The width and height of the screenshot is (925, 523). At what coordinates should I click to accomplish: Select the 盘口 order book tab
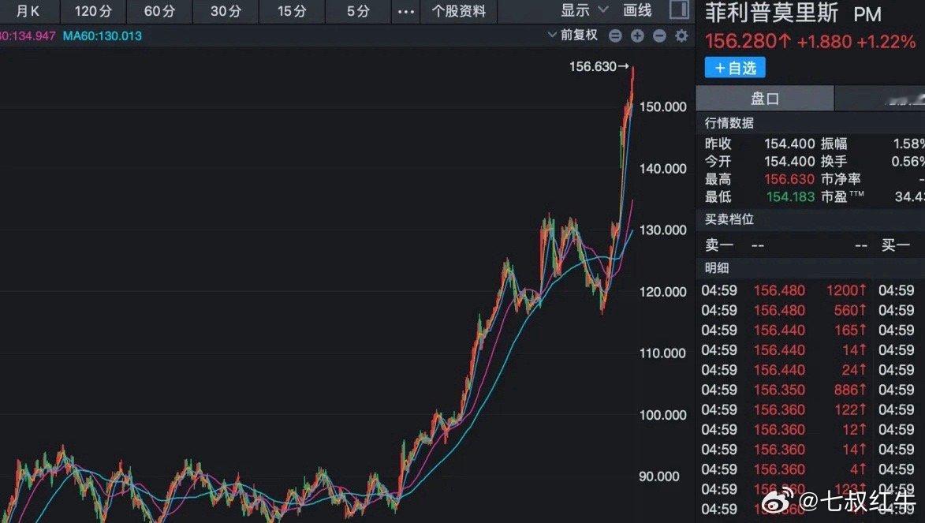(764, 99)
